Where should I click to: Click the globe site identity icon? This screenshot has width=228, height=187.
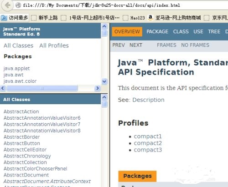tap(18, 5)
